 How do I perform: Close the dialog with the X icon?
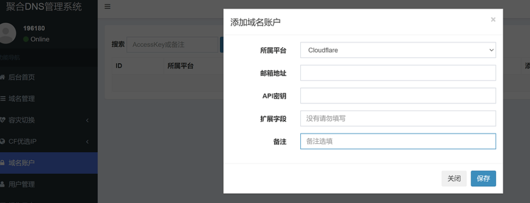493,20
